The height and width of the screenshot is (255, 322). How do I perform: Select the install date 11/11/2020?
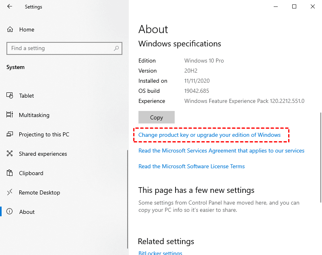[x=197, y=81]
